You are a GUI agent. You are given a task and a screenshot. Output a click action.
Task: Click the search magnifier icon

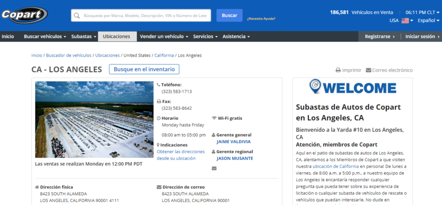pos(77,16)
